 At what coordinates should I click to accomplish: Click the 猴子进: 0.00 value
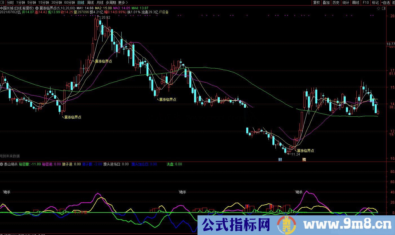coord(72,164)
